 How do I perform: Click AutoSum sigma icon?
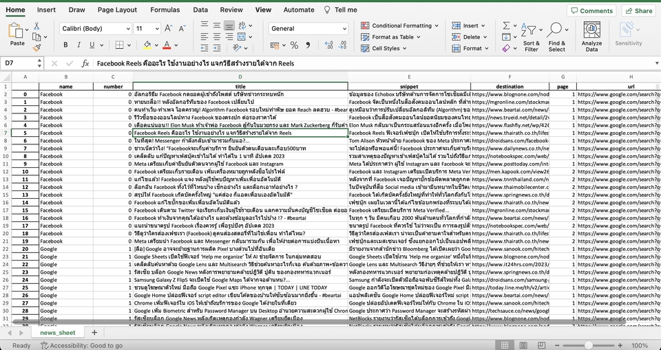507,25
